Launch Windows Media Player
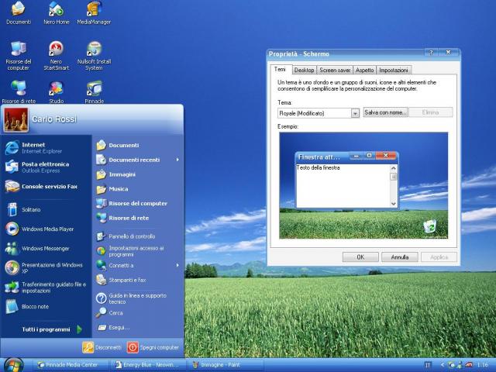The width and height of the screenshot is (496, 372). tap(46, 229)
